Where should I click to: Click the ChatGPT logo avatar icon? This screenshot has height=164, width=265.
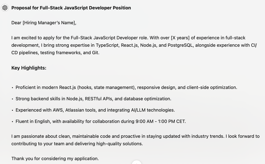(5, 8)
